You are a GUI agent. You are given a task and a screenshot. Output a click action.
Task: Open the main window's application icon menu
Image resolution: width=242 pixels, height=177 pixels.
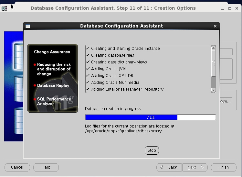coord(4,8)
